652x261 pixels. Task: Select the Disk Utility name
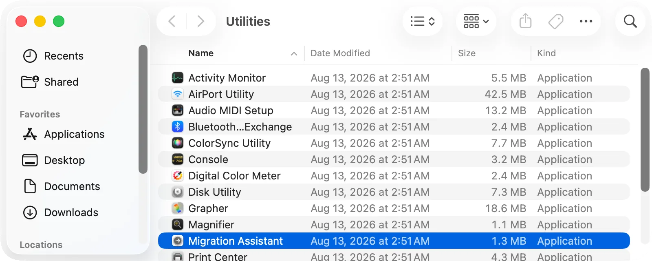click(x=215, y=192)
